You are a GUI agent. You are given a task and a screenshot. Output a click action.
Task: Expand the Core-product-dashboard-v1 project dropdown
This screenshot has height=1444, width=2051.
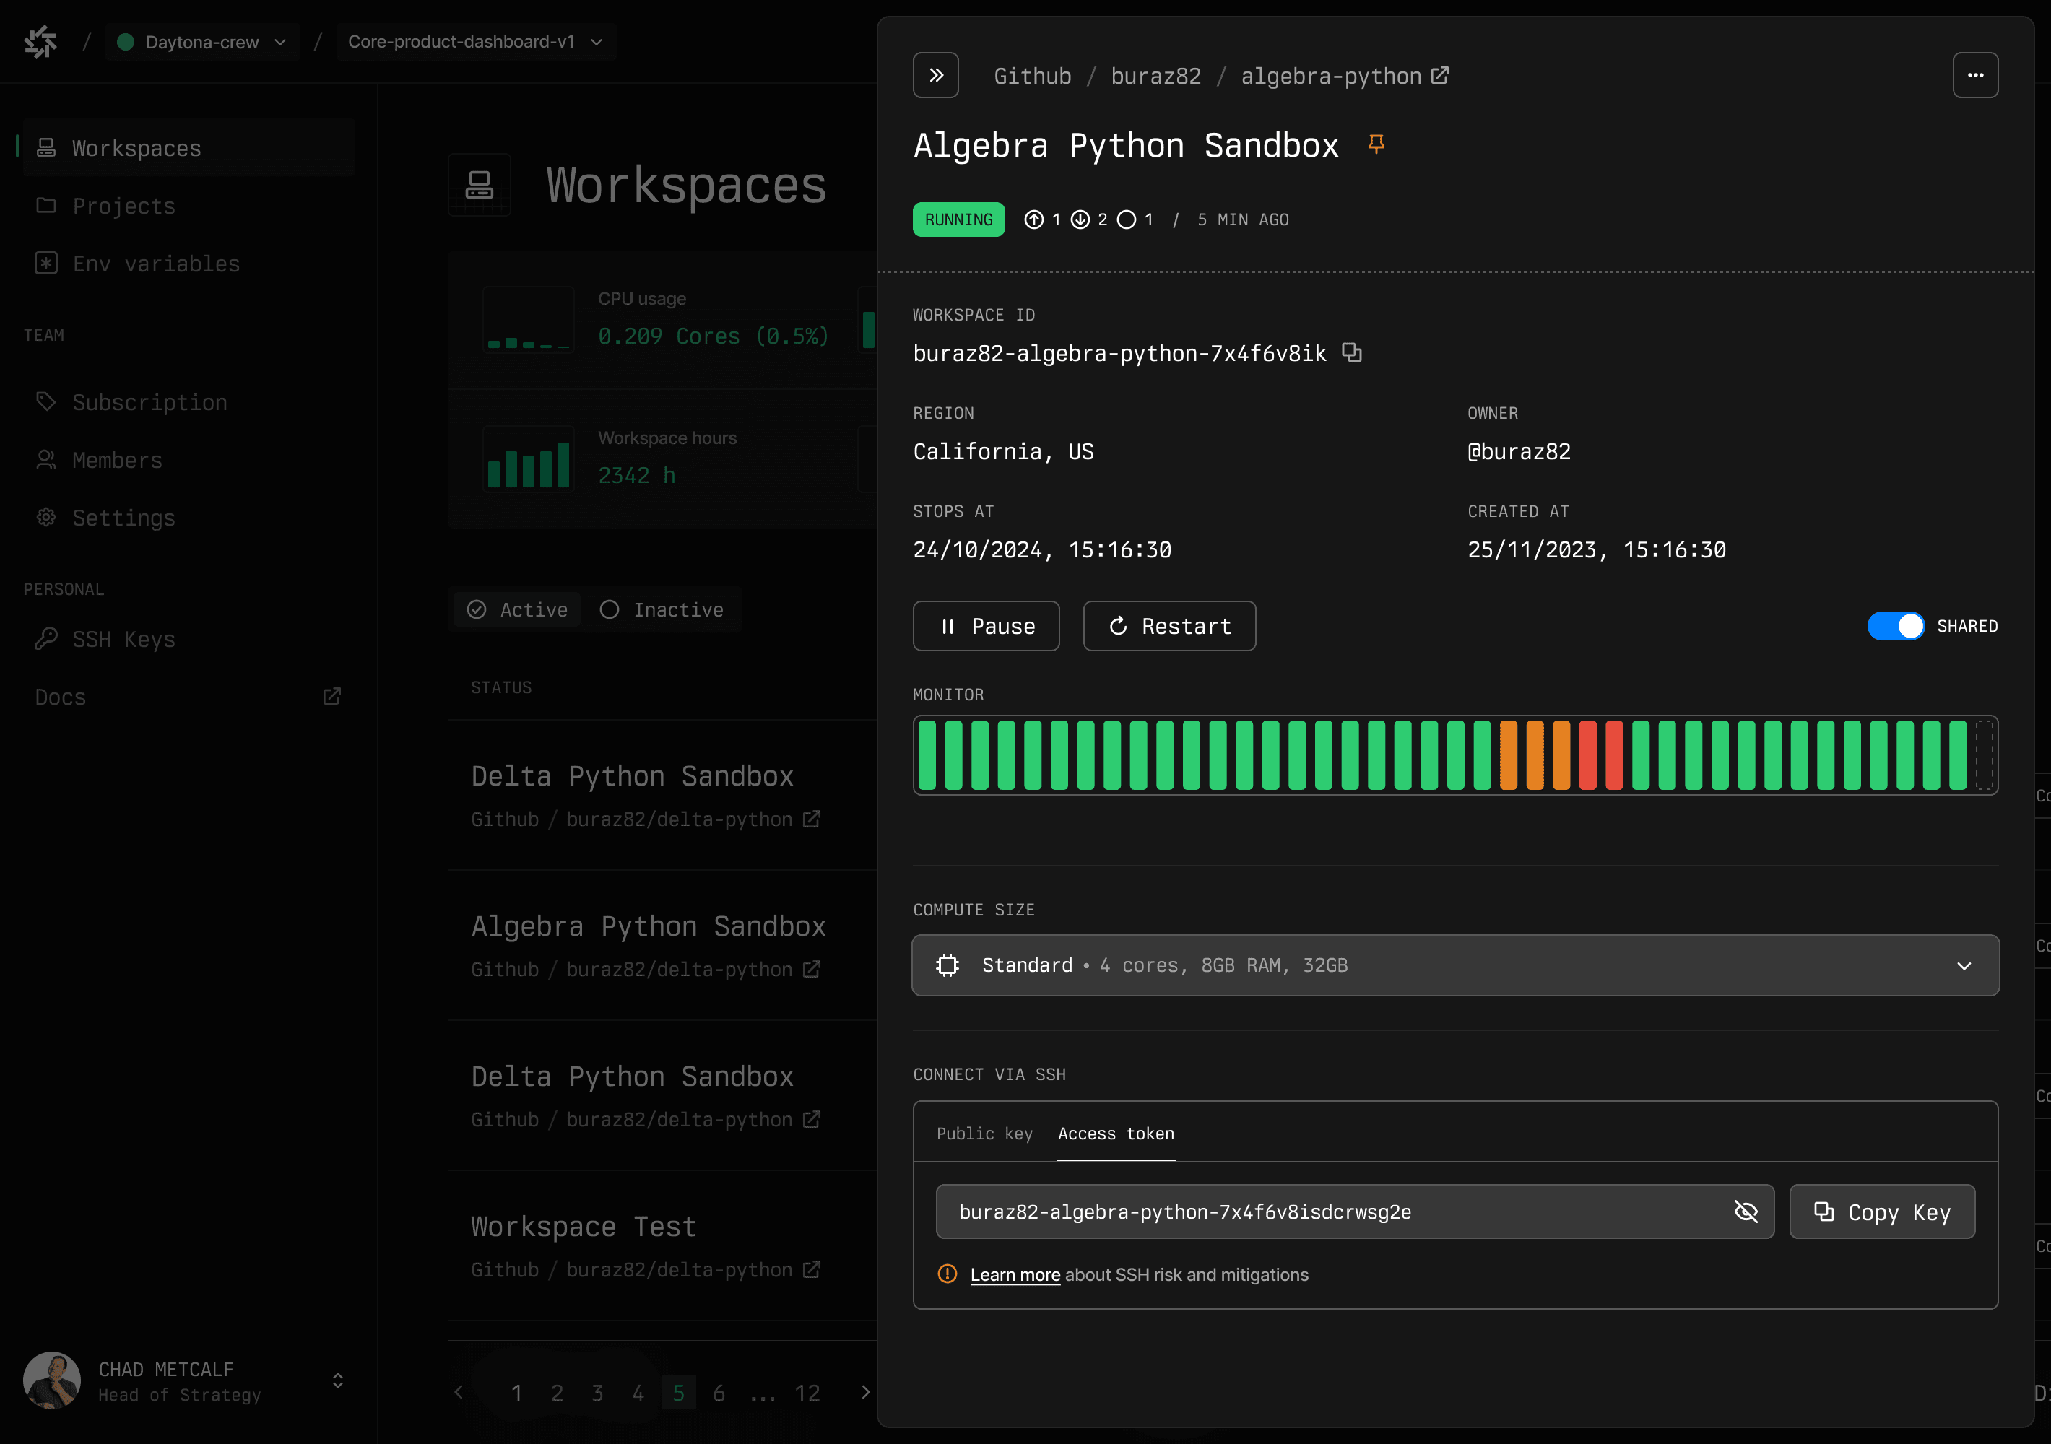(x=475, y=42)
